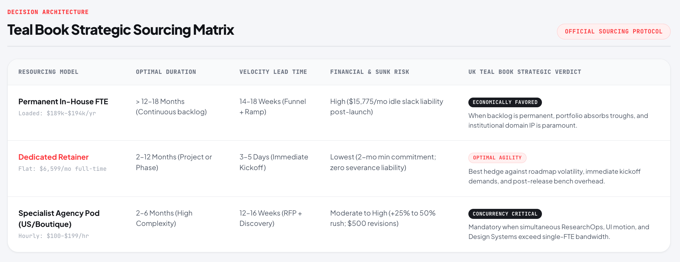Click the High ($15,775/mo idle slack) risk cell
This screenshot has height=262, width=680.
click(387, 107)
